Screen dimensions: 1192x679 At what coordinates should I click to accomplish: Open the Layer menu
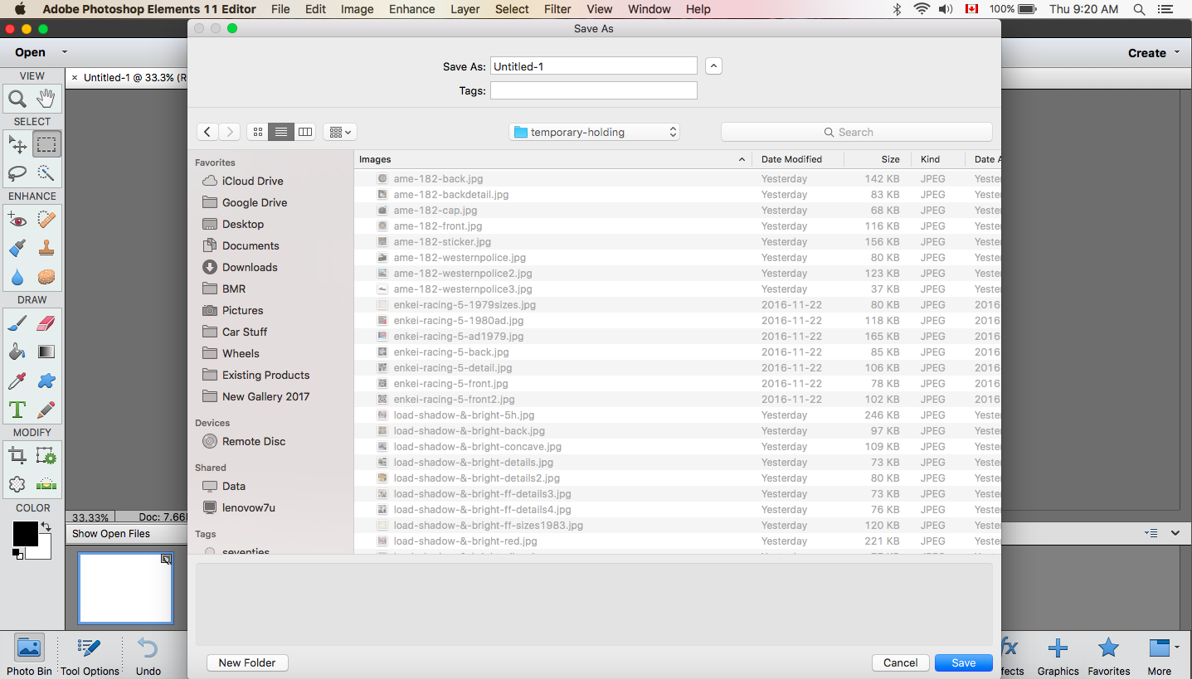click(x=465, y=9)
